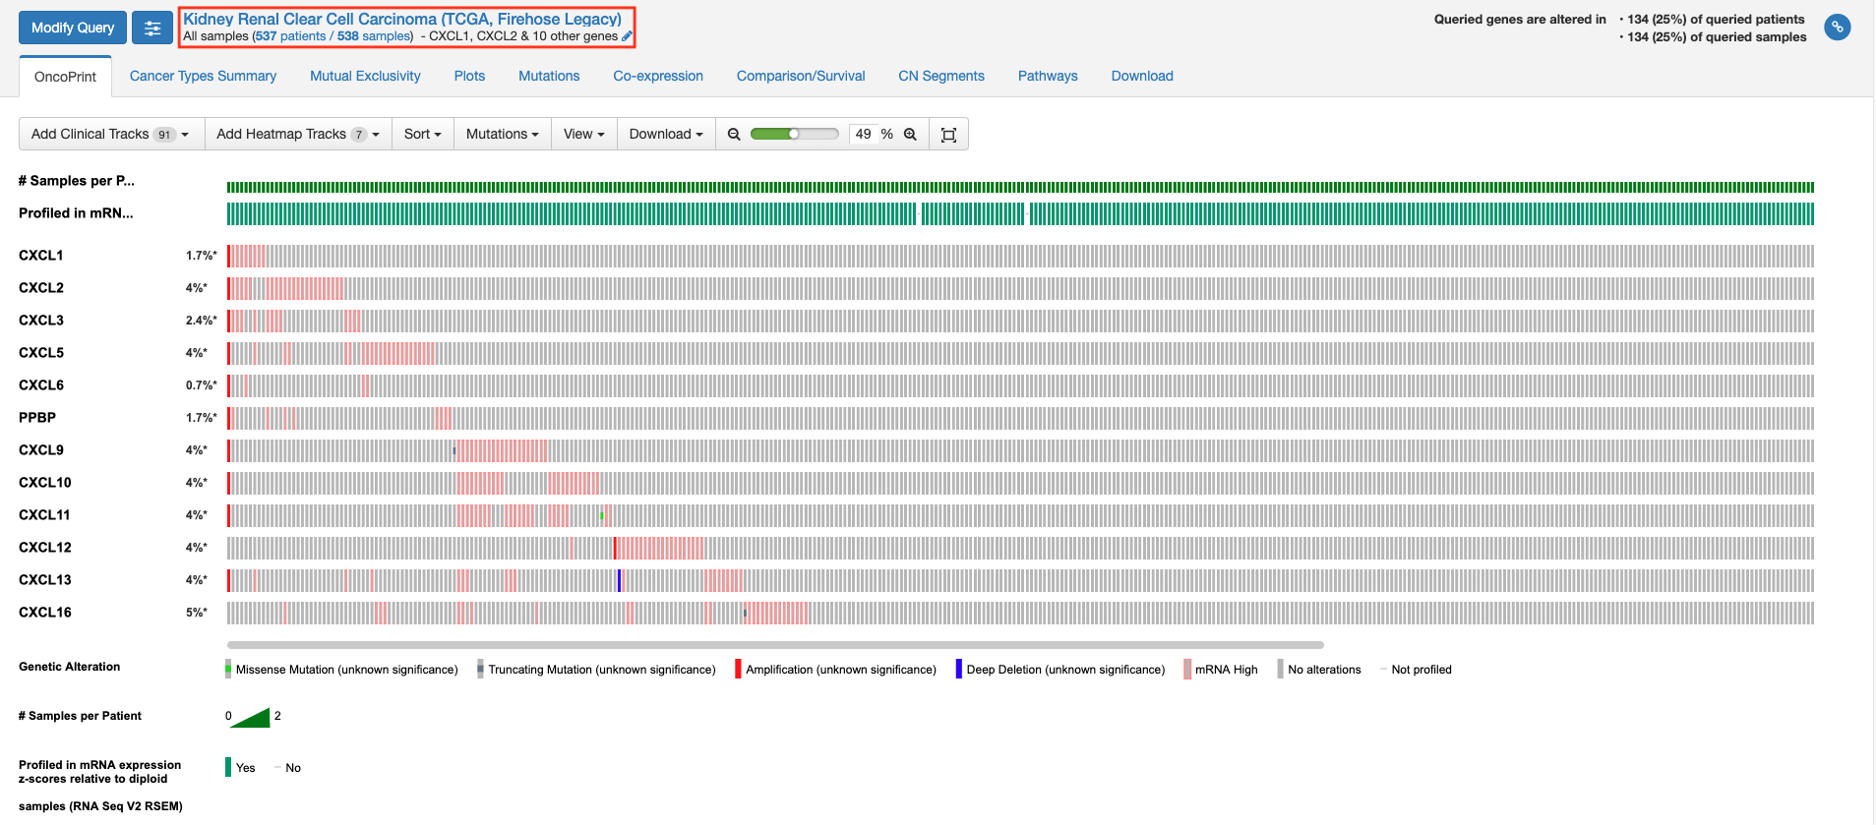Switch to OncoPrint tab

pos(66,77)
